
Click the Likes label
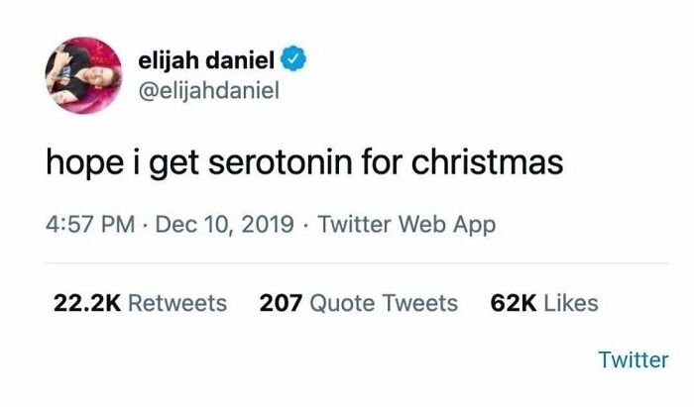click(570, 303)
